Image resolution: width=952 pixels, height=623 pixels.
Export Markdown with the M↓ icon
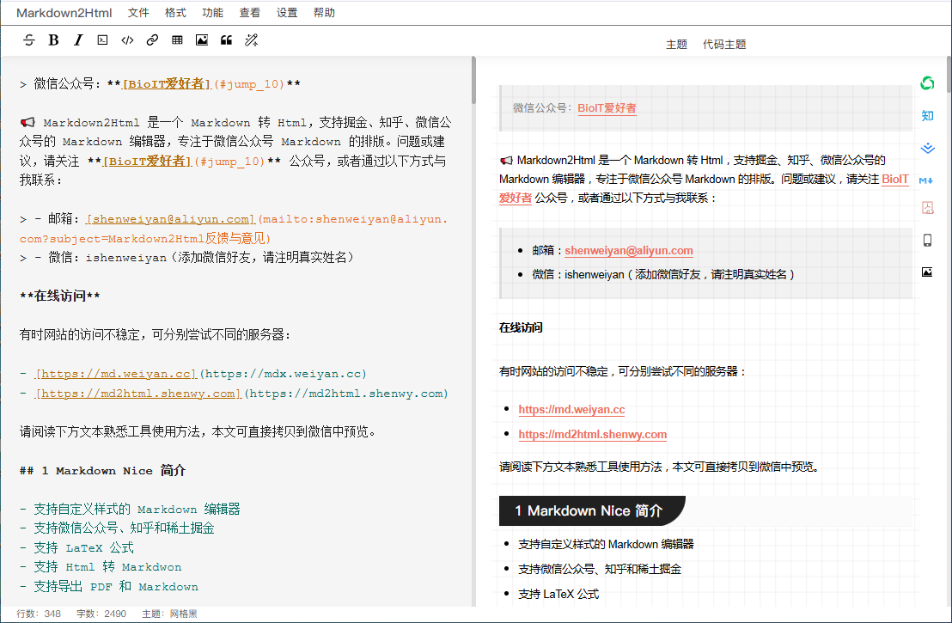(x=926, y=180)
